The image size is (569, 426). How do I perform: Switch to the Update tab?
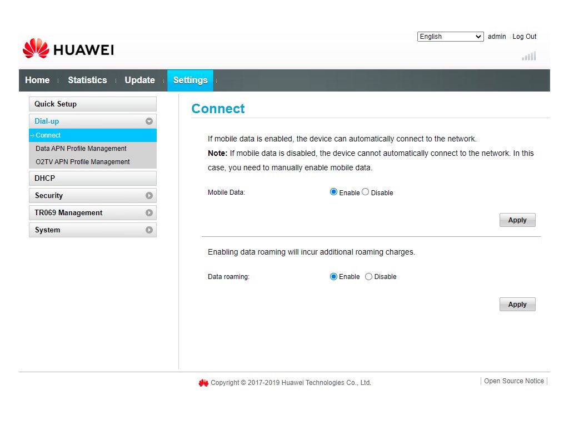click(x=139, y=80)
